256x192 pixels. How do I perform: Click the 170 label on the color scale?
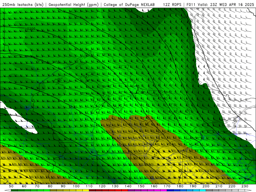167,186
